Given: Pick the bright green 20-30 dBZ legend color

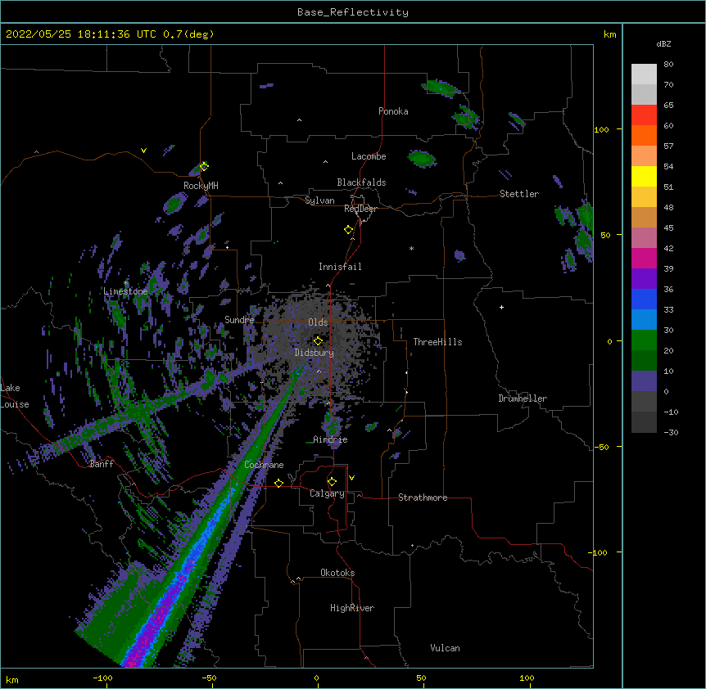Looking at the screenshot, I should (644, 340).
